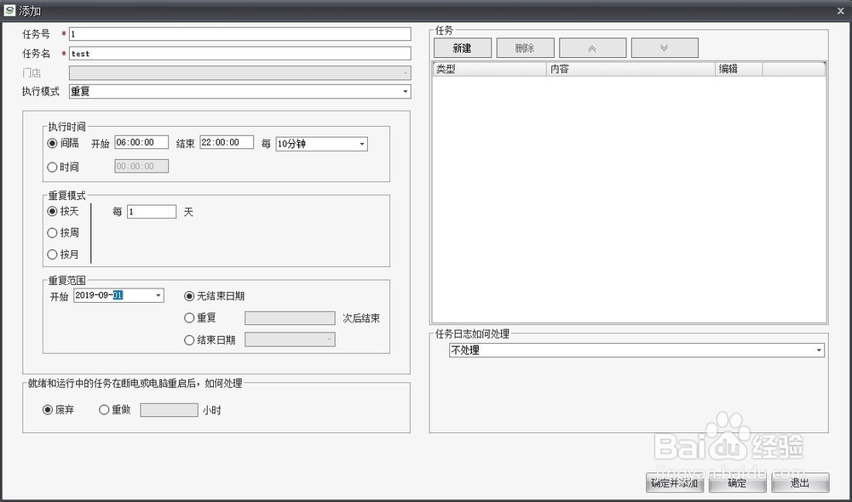Select 无结束日期 option

[189, 296]
